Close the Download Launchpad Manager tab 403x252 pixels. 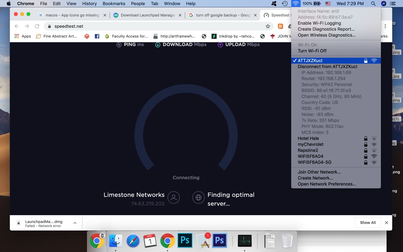[x=180, y=15]
